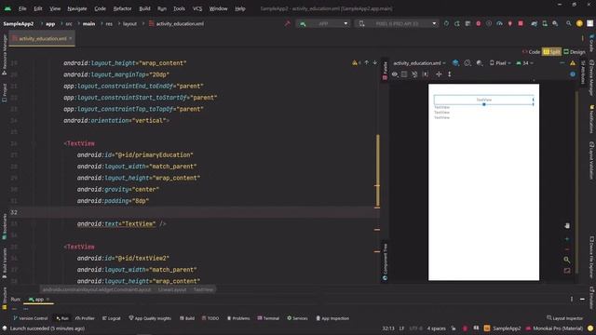
Task: Click the align vertical arrows icon
Action: coord(449,74)
